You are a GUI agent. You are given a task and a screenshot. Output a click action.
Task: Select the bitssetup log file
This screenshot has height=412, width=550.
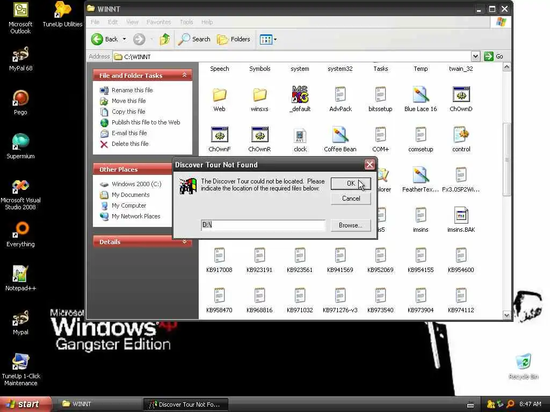(x=380, y=99)
